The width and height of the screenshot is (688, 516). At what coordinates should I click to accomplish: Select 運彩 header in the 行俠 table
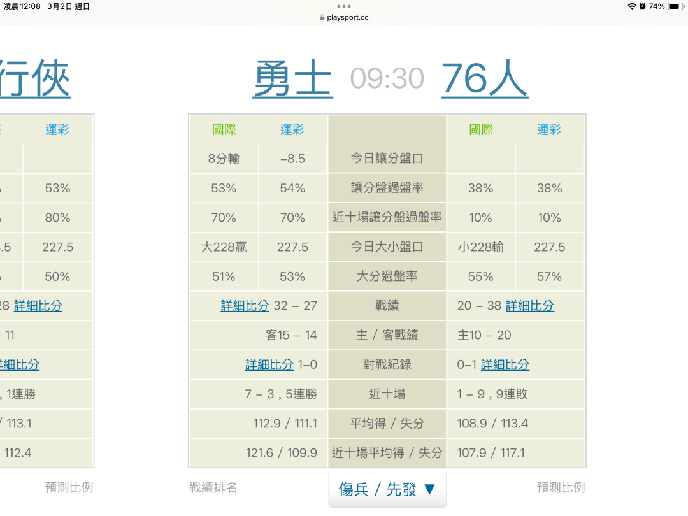click(57, 129)
